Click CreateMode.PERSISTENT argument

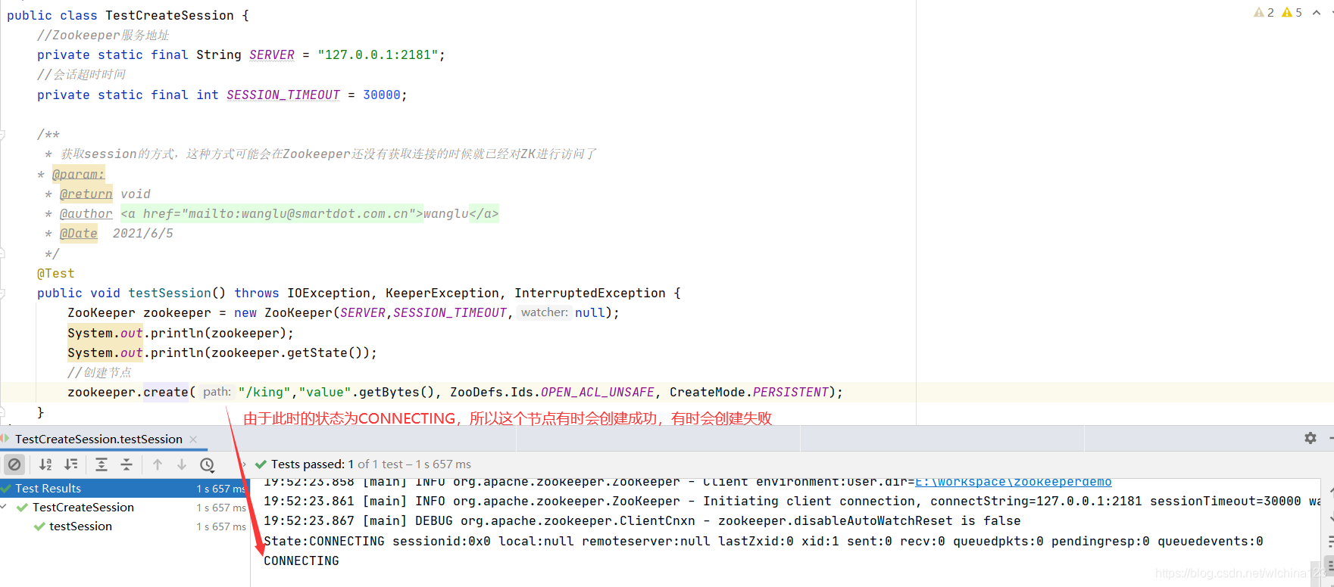(749, 392)
